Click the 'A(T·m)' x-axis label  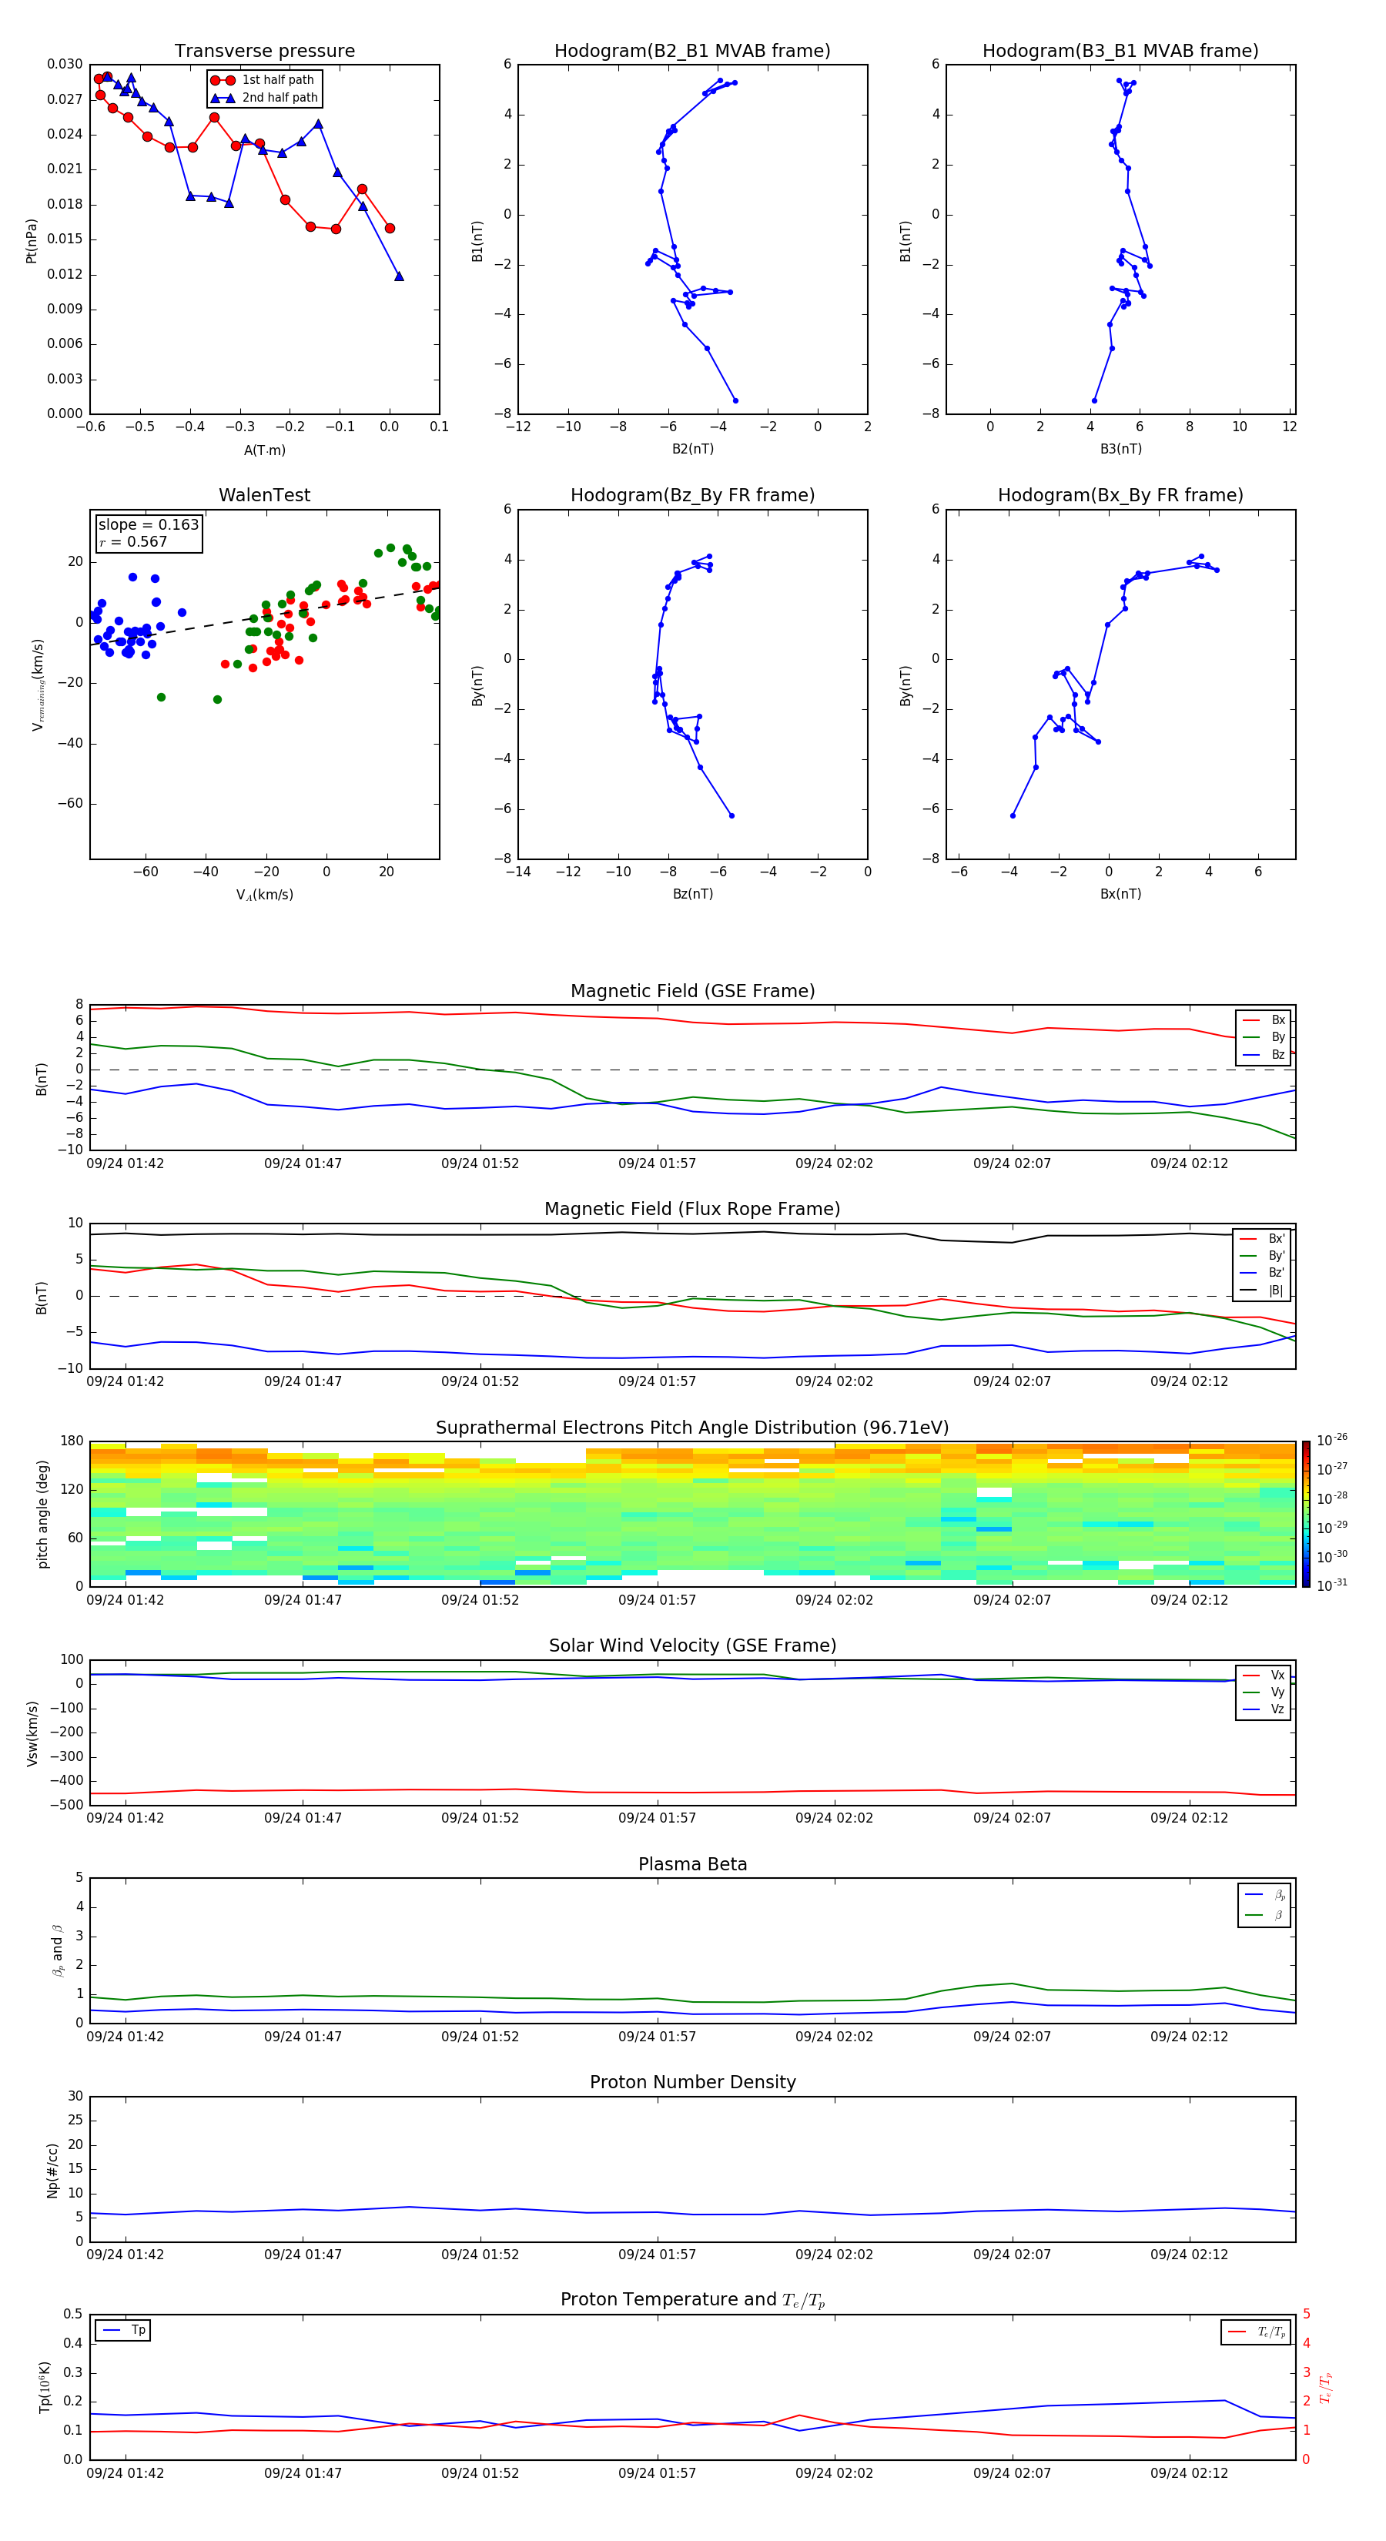tap(264, 450)
